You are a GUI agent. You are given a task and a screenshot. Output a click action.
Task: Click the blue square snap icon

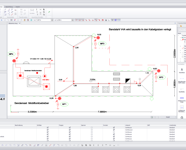click(116, 20)
